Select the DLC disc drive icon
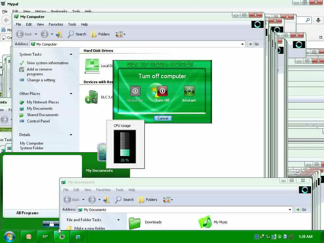The image size is (324, 243). [91, 97]
